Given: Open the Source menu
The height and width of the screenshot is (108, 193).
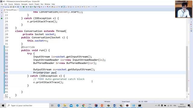Looking at the screenshot, I should pyautogui.click(x=11, y=4).
